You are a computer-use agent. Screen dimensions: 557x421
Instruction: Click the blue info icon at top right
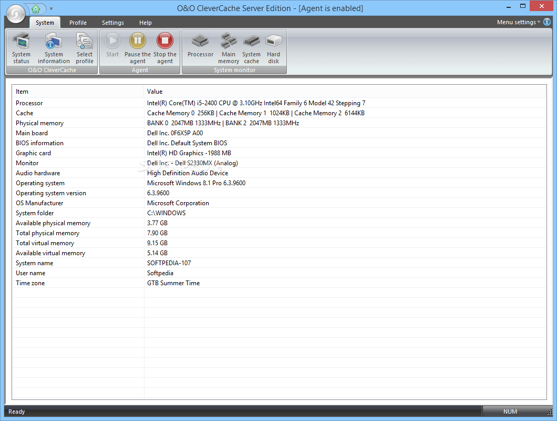coord(547,22)
